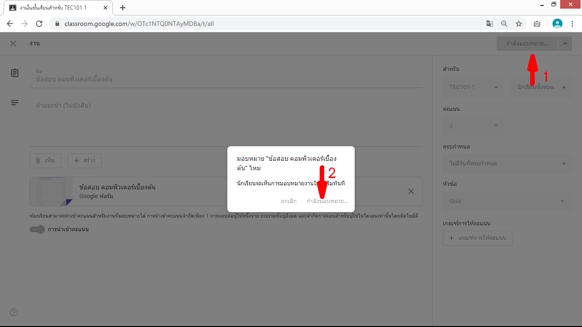
Task: Click the camera extension icon
Action: pyautogui.click(x=537, y=24)
